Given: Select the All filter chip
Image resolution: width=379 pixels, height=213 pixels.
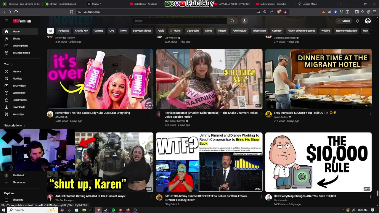Looking at the screenshot, I should tap(51, 31).
